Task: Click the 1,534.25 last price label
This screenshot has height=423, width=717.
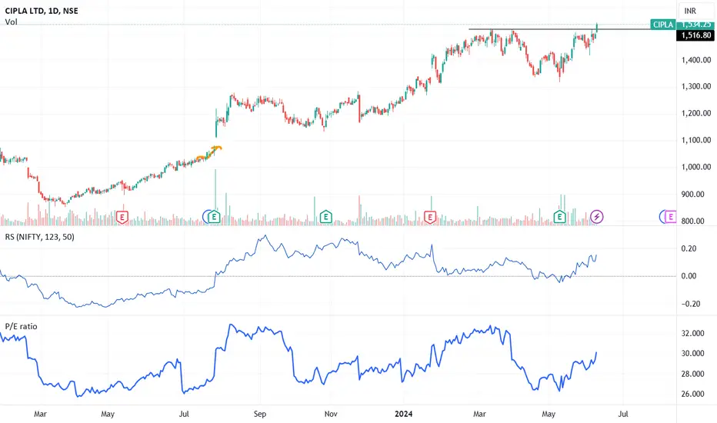Action: tap(695, 25)
